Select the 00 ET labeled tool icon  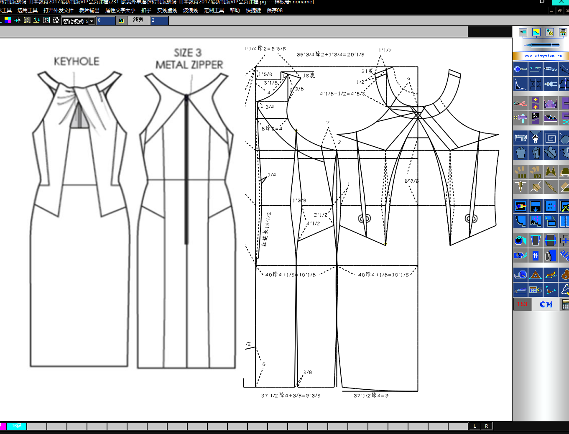(551, 206)
